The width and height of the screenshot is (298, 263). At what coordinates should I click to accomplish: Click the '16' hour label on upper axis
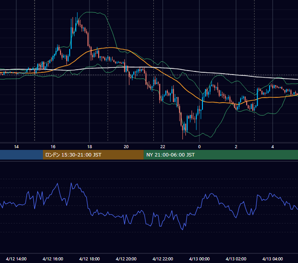[x=53, y=147]
